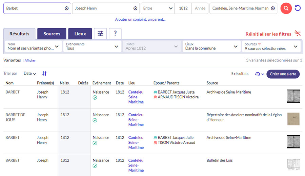This screenshot has width=305, height=176.
Task: Open the Légion d'Honneur document thumbnail
Action: [x=293, y=119]
